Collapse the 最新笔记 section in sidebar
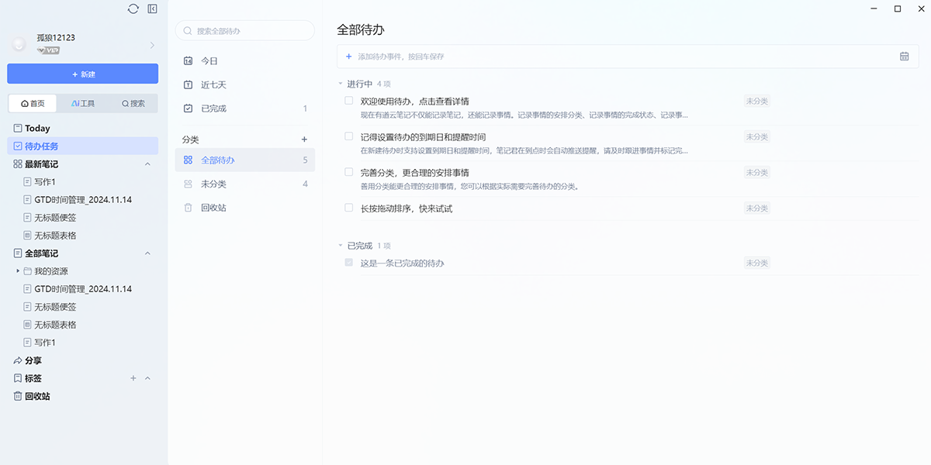The width and height of the screenshot is (931, 465). pyautogui.click(x=147, y=164)
